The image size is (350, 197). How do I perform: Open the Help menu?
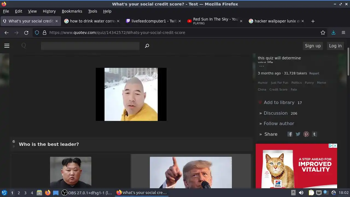[x=107, y=11]
